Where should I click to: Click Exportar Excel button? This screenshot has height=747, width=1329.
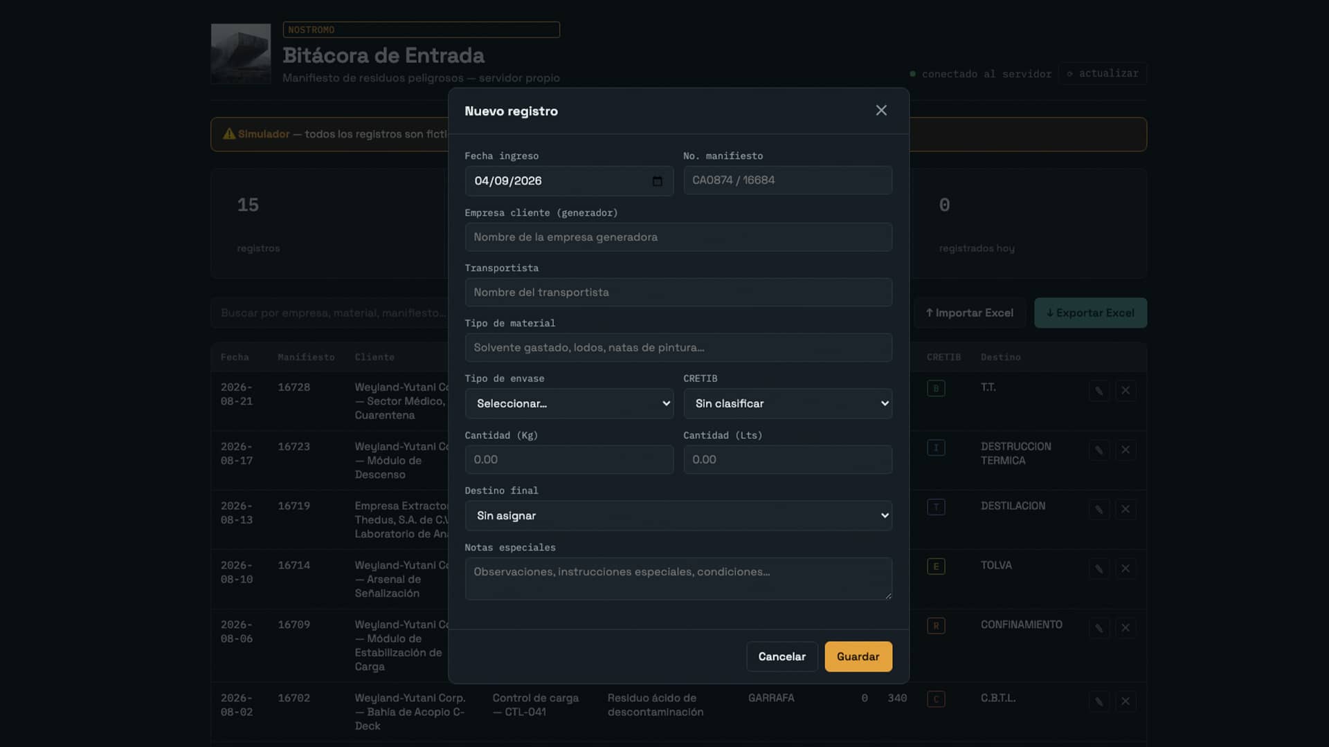click(1090, 313)
